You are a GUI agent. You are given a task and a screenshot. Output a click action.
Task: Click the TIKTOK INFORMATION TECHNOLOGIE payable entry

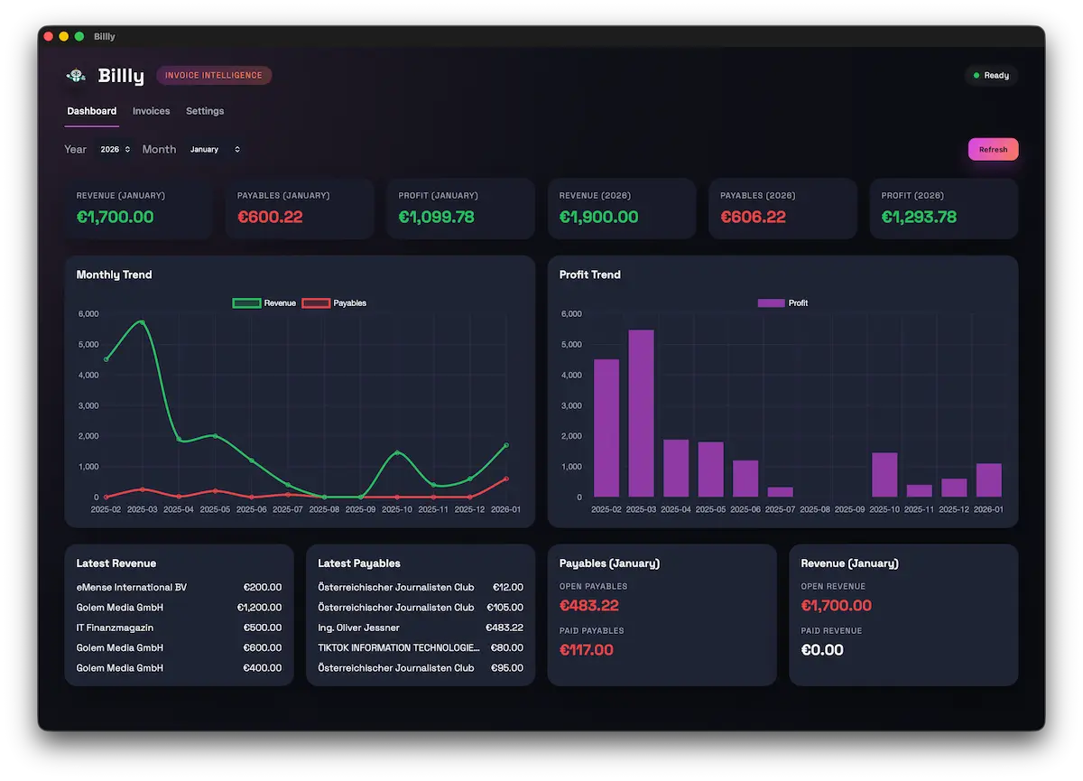point(420,647)
